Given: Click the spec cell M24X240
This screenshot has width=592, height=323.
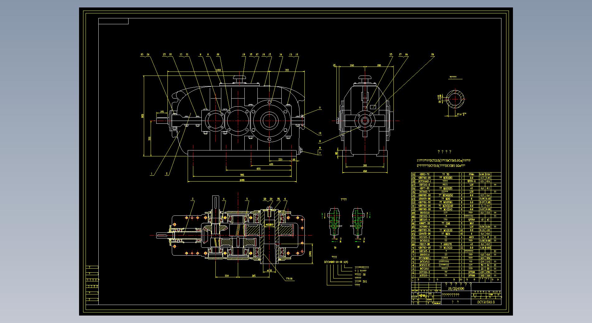Looking at the screenshot, I should (x=448, y=206).
